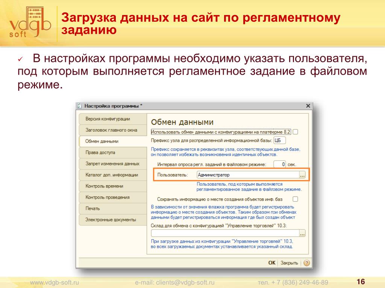The width and height of the screenshot is (385, 288).
Task: Click the blue hint В зависимости от значения флажка
Action: [223, 212]
